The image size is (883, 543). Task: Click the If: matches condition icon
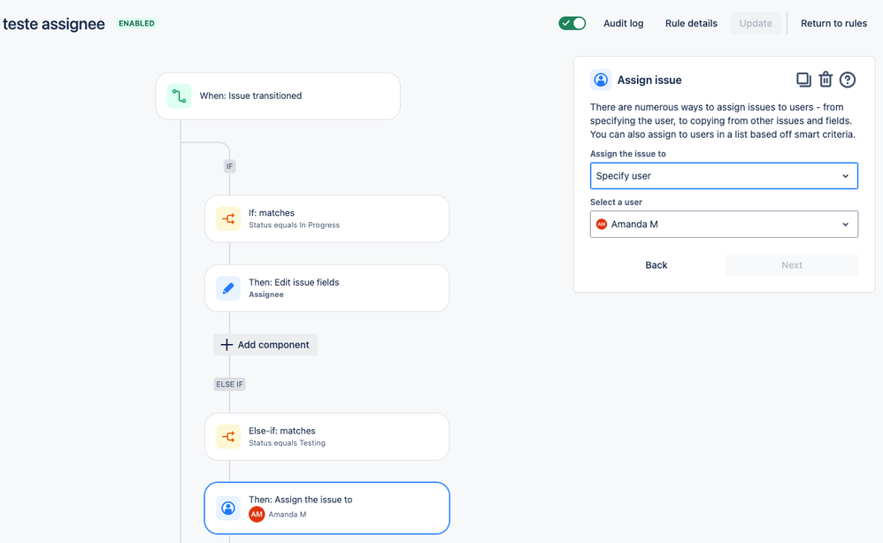228,219
